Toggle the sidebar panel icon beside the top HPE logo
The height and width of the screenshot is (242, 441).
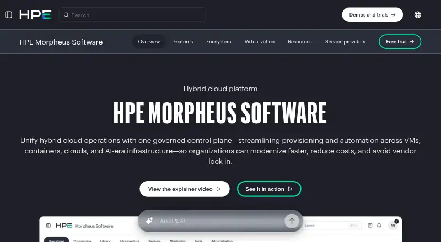tap(8, 15)
